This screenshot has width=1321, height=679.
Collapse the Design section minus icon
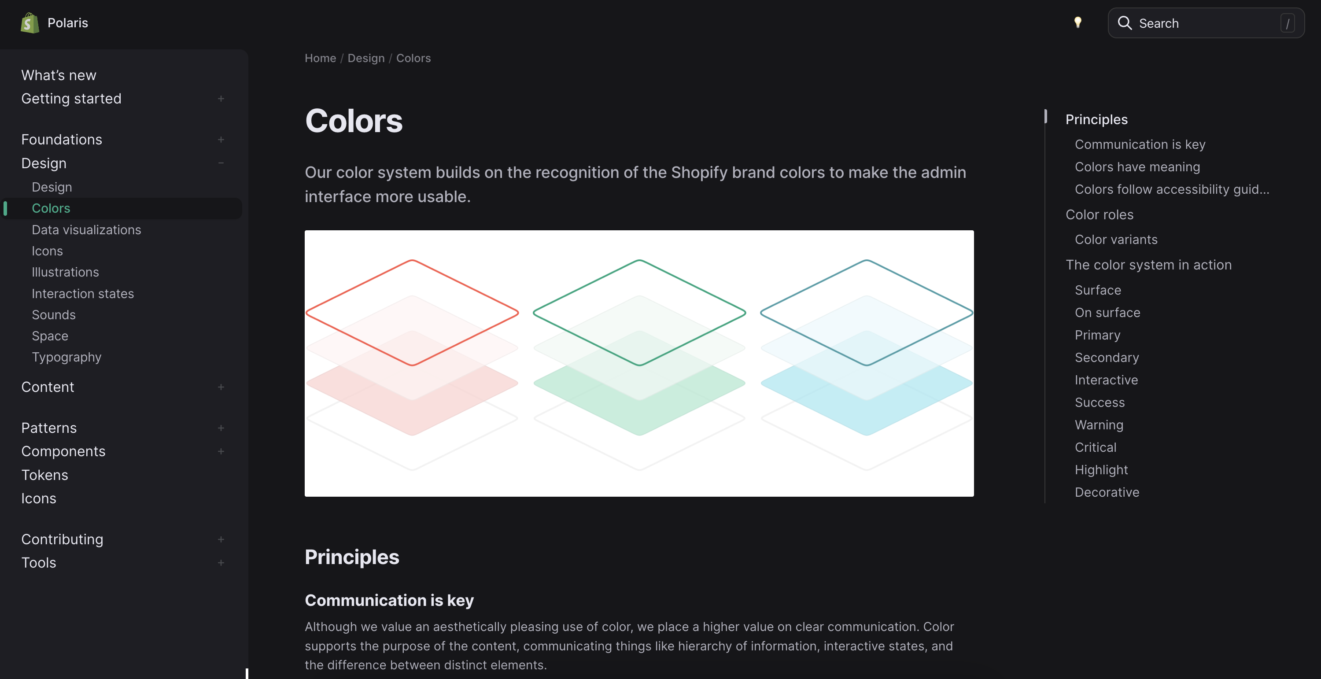coord(221,163)
